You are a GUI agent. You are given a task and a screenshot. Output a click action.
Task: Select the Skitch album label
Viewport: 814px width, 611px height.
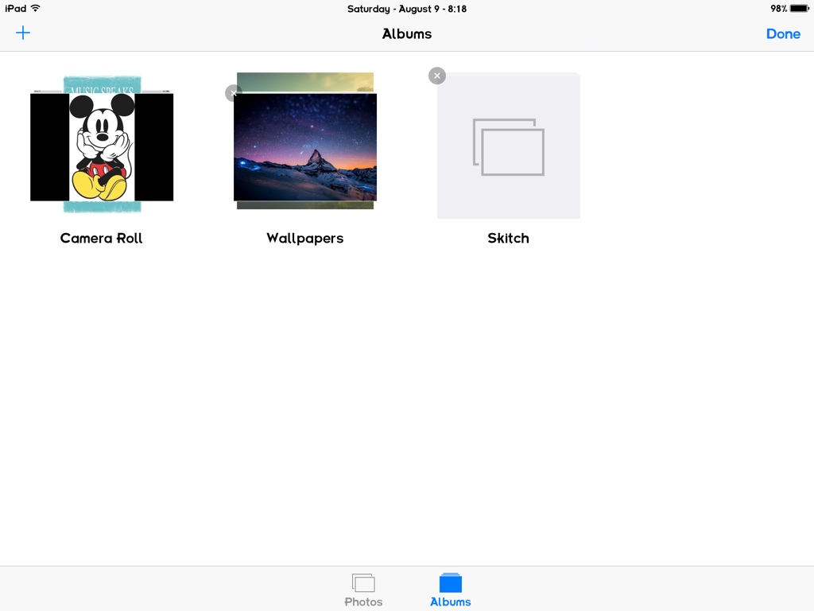[x=508, y=238]
